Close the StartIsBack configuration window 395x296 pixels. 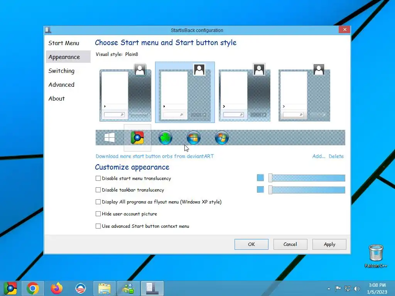pos(344,30)
